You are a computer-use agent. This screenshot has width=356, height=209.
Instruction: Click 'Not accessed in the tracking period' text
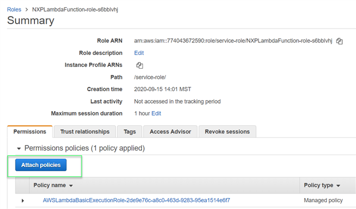[177, 101]
